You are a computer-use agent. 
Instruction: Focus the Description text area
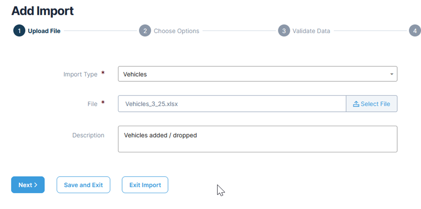257,139
